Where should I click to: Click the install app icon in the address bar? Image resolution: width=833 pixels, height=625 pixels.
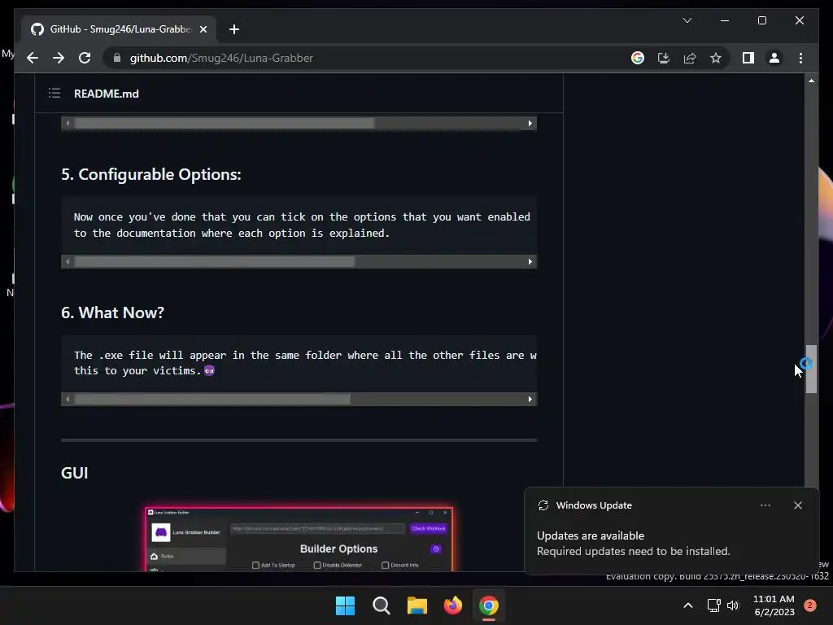pos(664,58)
